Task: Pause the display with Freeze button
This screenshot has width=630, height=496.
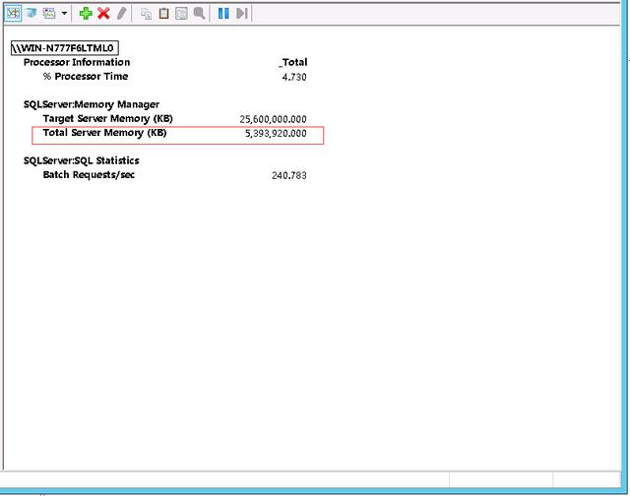Action: [223, 13]
